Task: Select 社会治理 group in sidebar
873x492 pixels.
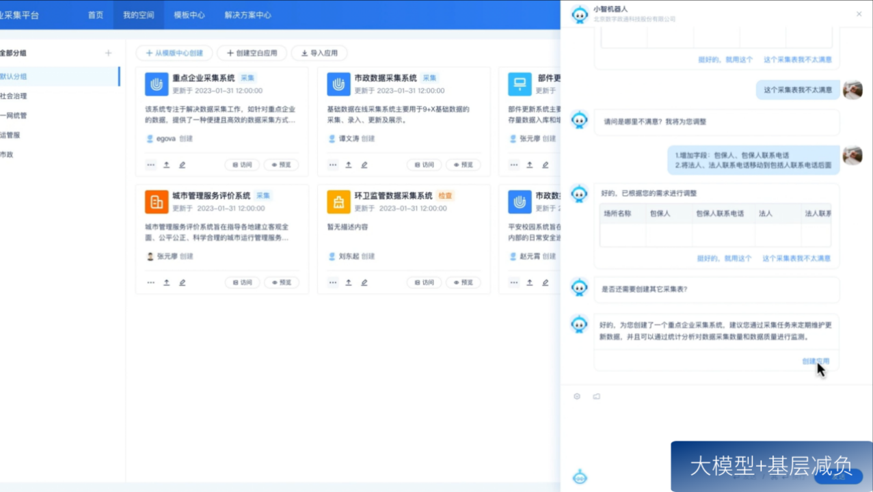Action: [14, 96]
